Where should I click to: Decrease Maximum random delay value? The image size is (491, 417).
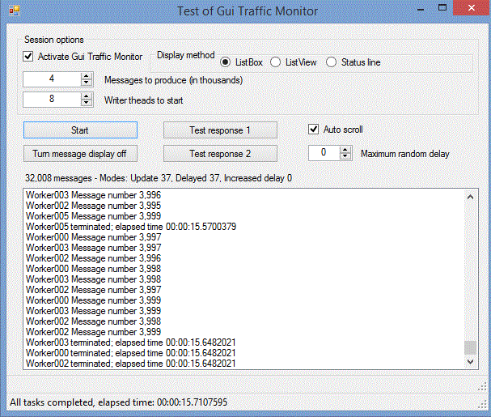click(x=345, y=156)
